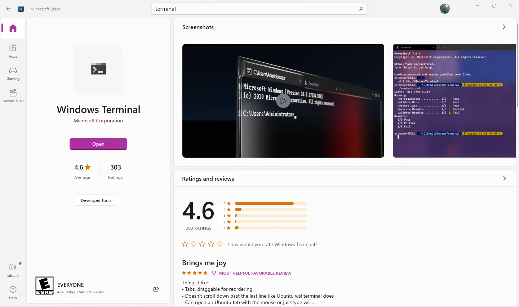Screen dimensions: 519x307
Task: Go back with the arrow icon
Action: coord(9,9)
